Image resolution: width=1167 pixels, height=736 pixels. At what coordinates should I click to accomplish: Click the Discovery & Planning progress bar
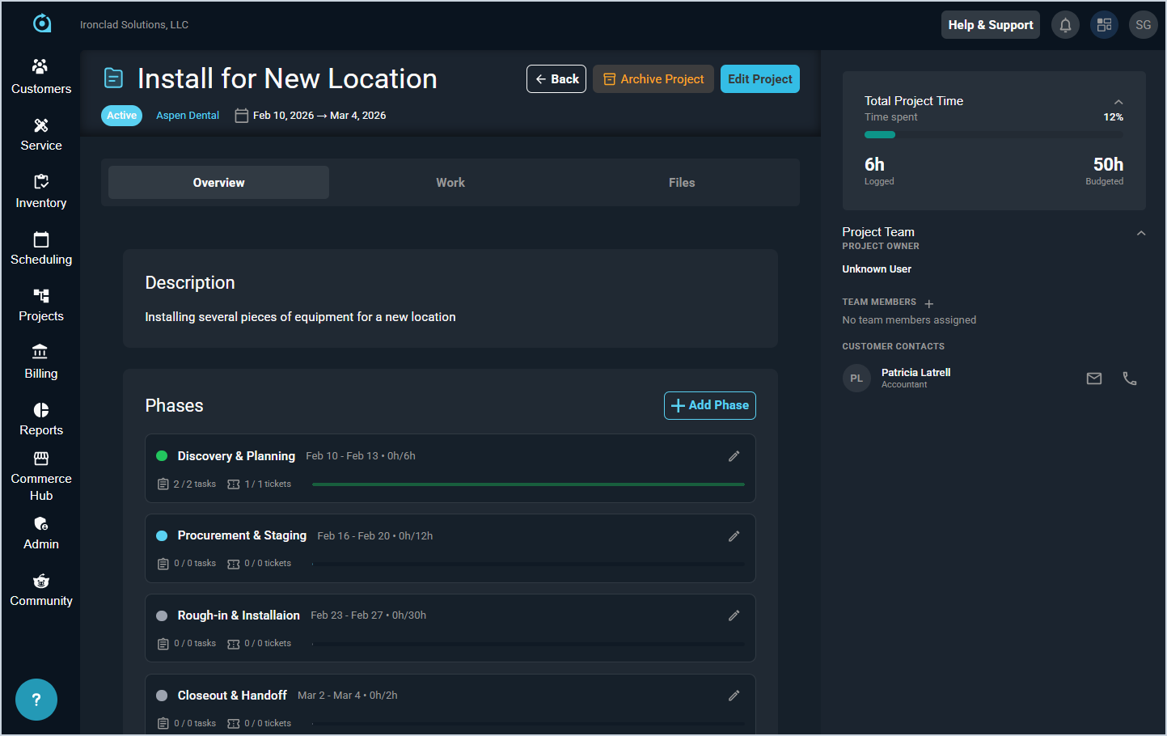528,484
